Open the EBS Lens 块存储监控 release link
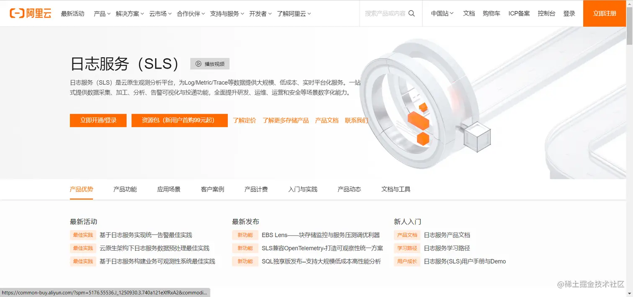Image resolution: width=633 pixels, height=297 pixels. click(321, 235)
